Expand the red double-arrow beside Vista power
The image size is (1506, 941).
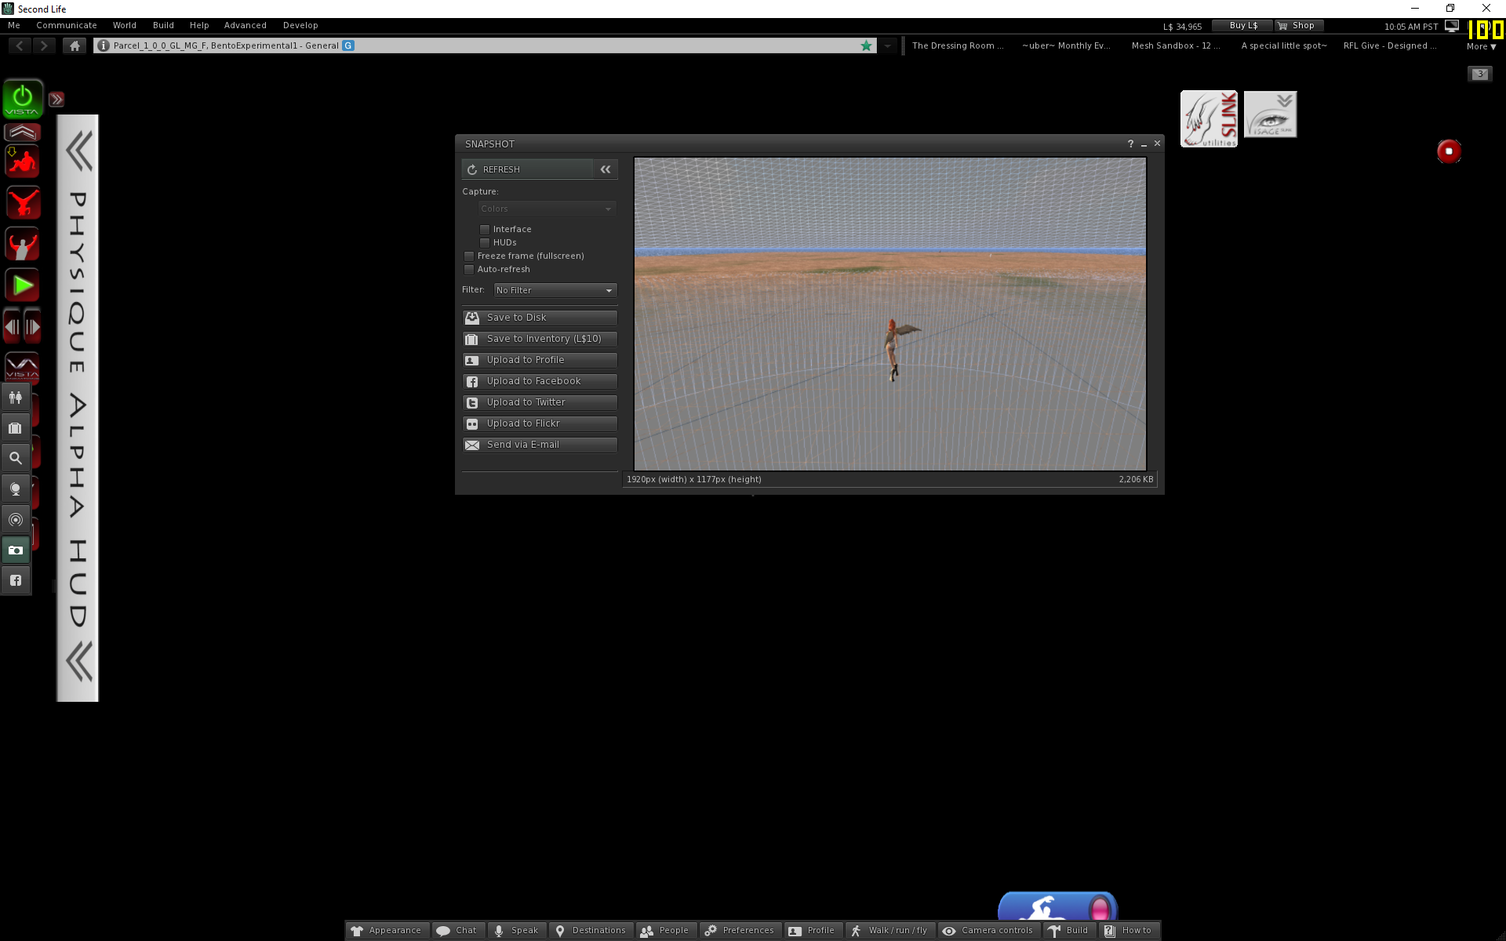tap(56, 100)
